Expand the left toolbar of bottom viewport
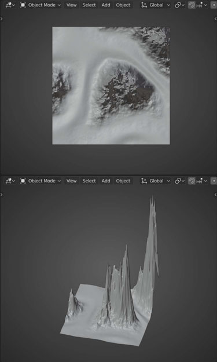Viewport: 217px width, 362px height. tap(2, 195)
